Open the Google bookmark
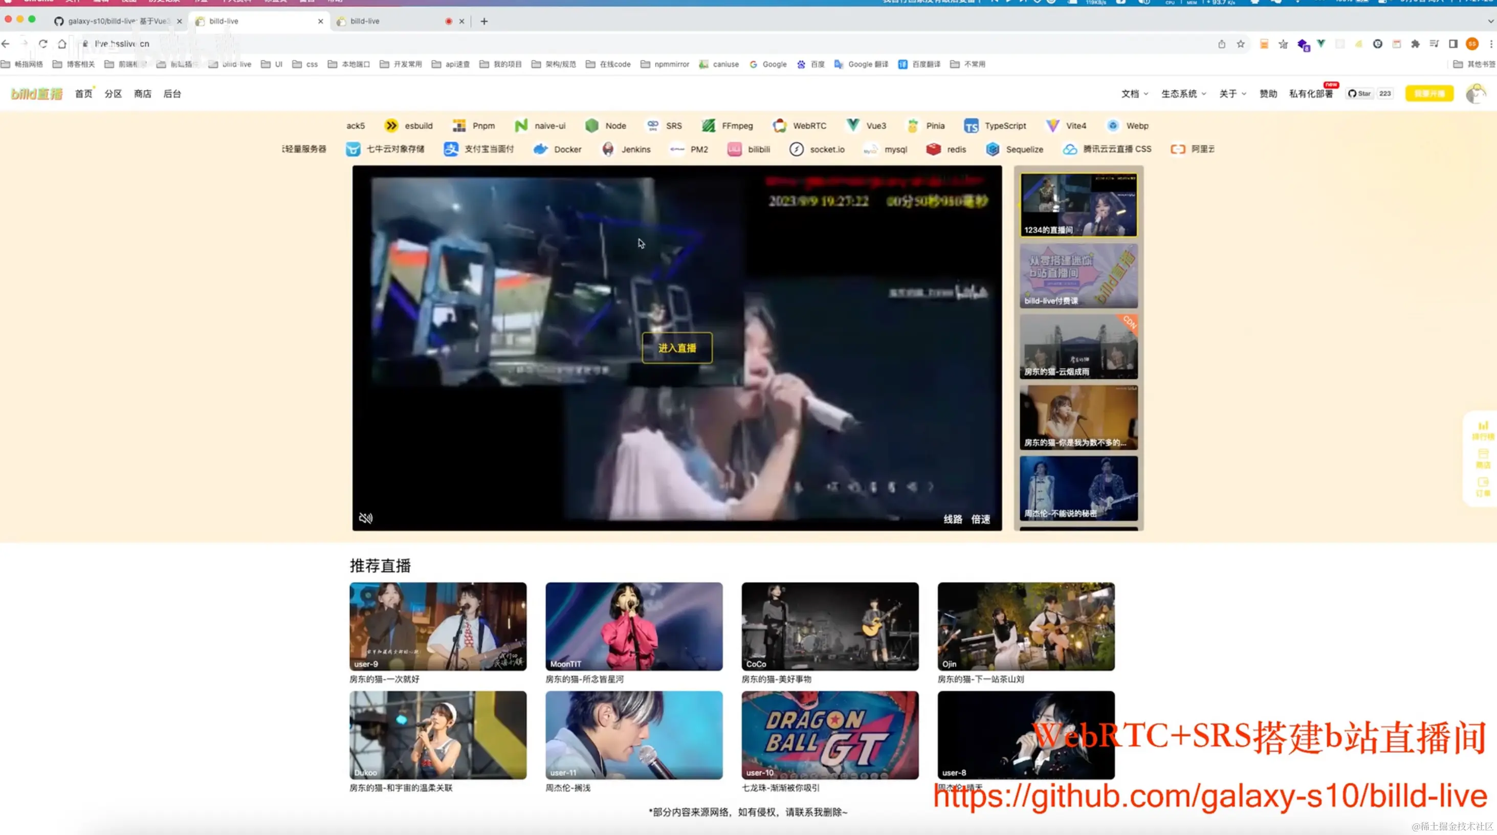Screen dimensions: 1497x835 click(x=767, y=64)
